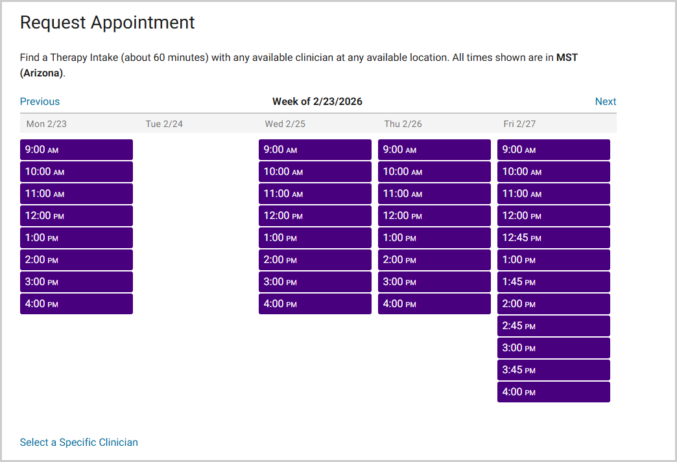Click the Wed 2/25 column header

point(285,124)
